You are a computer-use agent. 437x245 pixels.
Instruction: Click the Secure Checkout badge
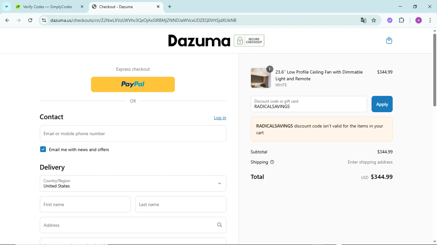coord(249,41)
